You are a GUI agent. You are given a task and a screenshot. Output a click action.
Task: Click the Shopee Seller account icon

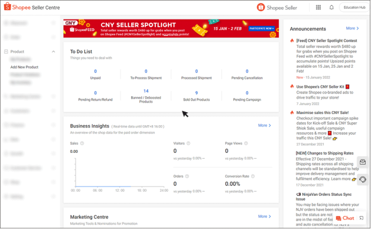click(261, 7)
